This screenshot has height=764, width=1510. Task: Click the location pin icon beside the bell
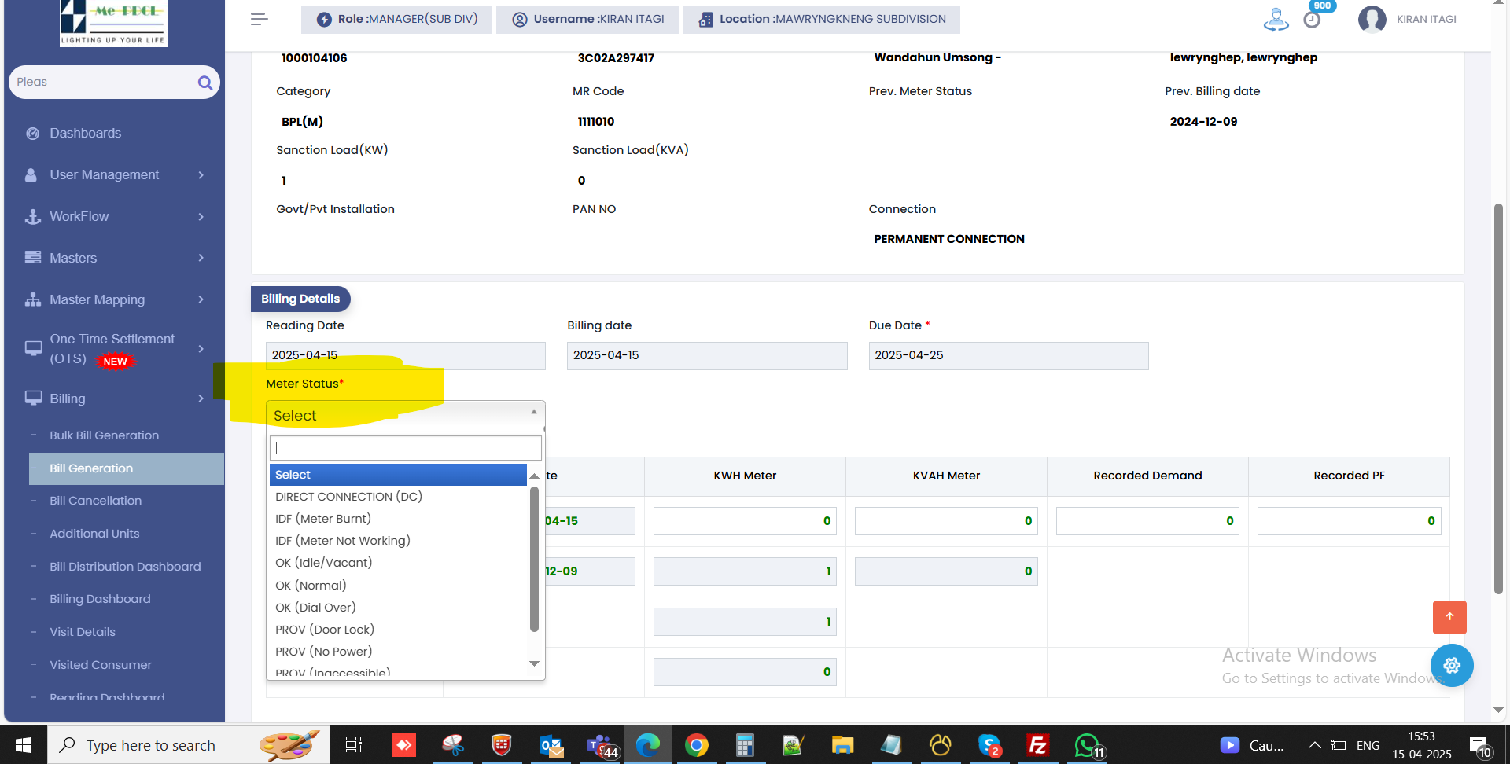tap(1276, 20)
